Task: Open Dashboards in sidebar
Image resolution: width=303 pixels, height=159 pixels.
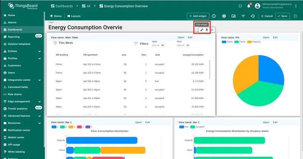Action: point(22,30)
